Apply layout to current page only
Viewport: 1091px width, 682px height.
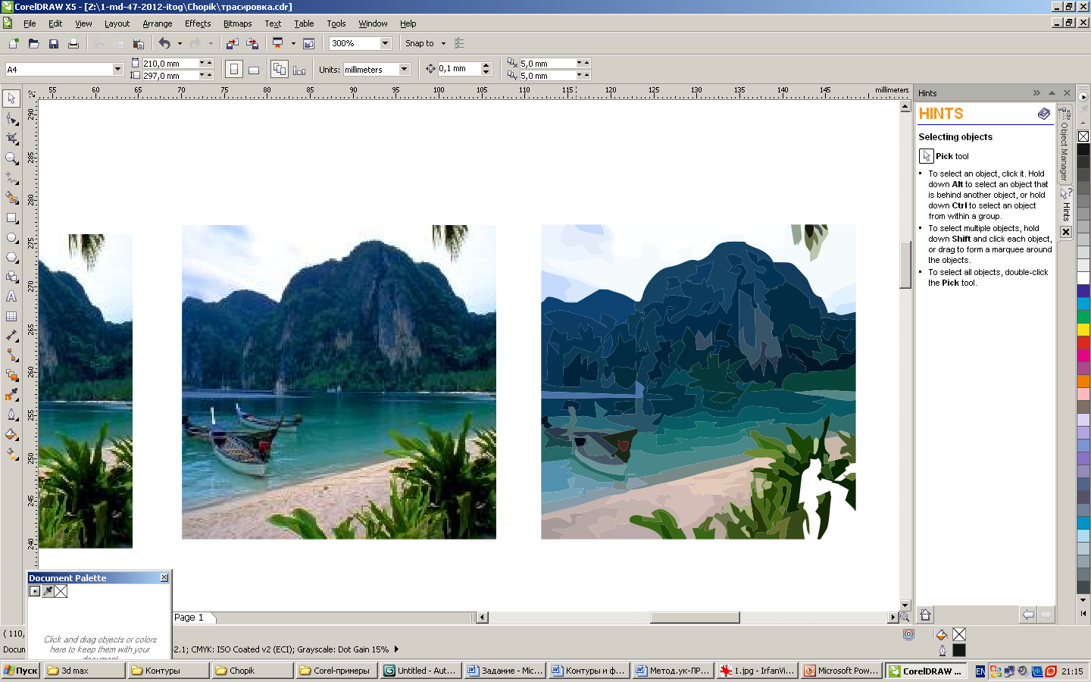pos(299,70)
